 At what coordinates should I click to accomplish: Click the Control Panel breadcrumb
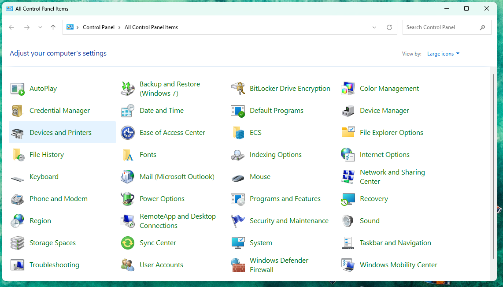click(x=99, y=27)
